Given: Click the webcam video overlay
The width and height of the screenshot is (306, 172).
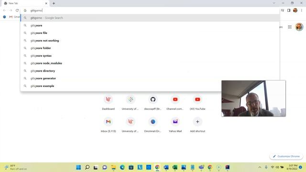Looking at the screenshot, I should tap(253, 98).
